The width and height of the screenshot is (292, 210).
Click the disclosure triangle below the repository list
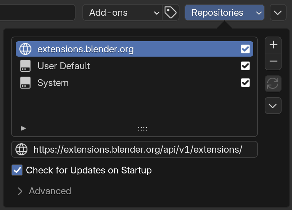coord(23,128)
